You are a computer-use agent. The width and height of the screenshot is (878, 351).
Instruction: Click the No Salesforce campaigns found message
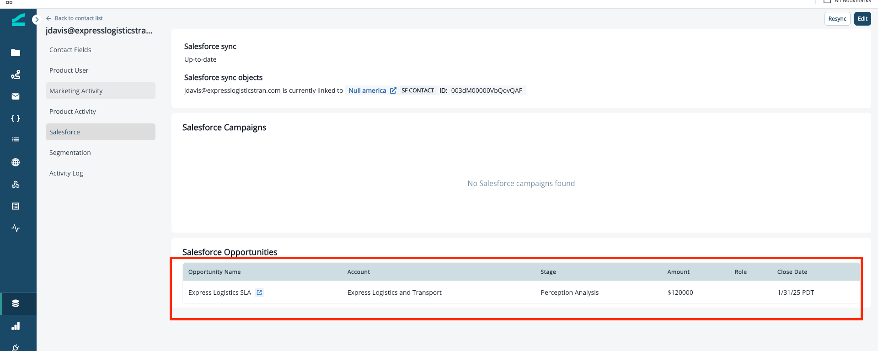tap(521, 183)
